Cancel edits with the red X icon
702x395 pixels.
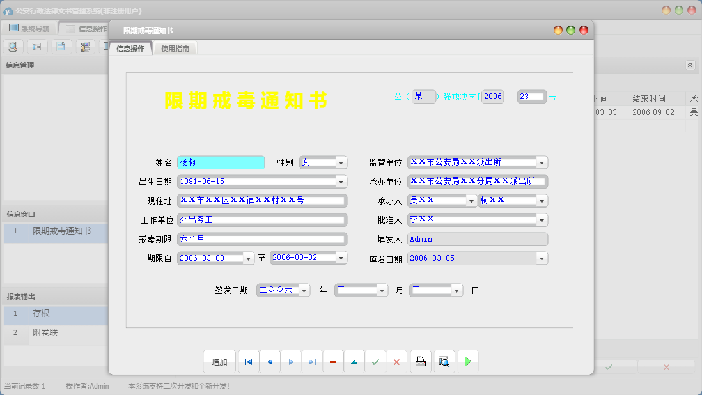(396, 361)
